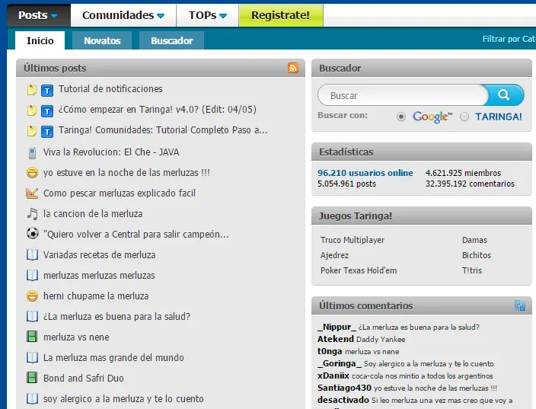Click sticky note icon beside Taringa! Comunidades tutorial
The image size is (536, 409).
click(32, 131)
